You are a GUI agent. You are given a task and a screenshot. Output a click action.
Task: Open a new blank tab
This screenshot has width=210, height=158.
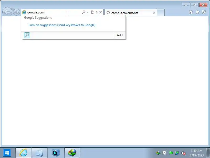tap(161, 13)
